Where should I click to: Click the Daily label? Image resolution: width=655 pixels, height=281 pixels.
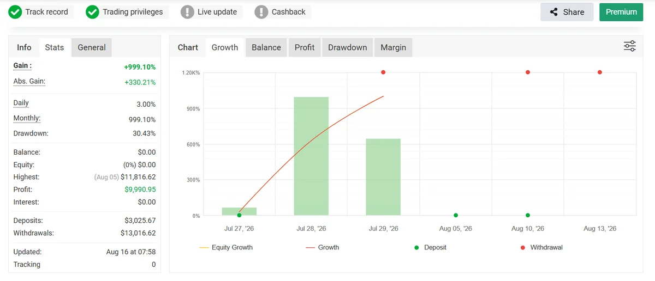coord(21,103)
